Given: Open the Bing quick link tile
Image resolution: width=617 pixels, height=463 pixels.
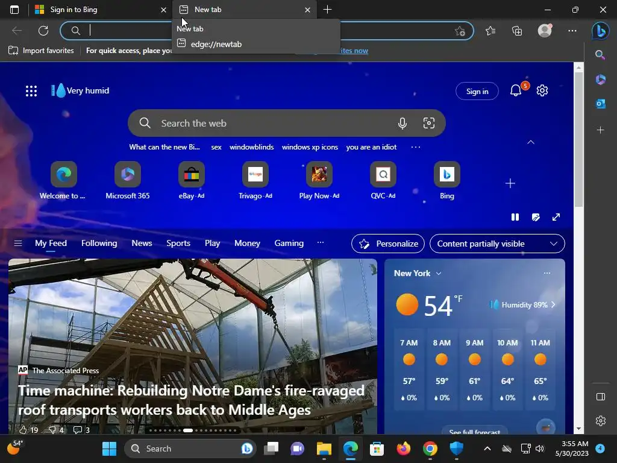Looking at the screenshot, I should tap(447, 180).
